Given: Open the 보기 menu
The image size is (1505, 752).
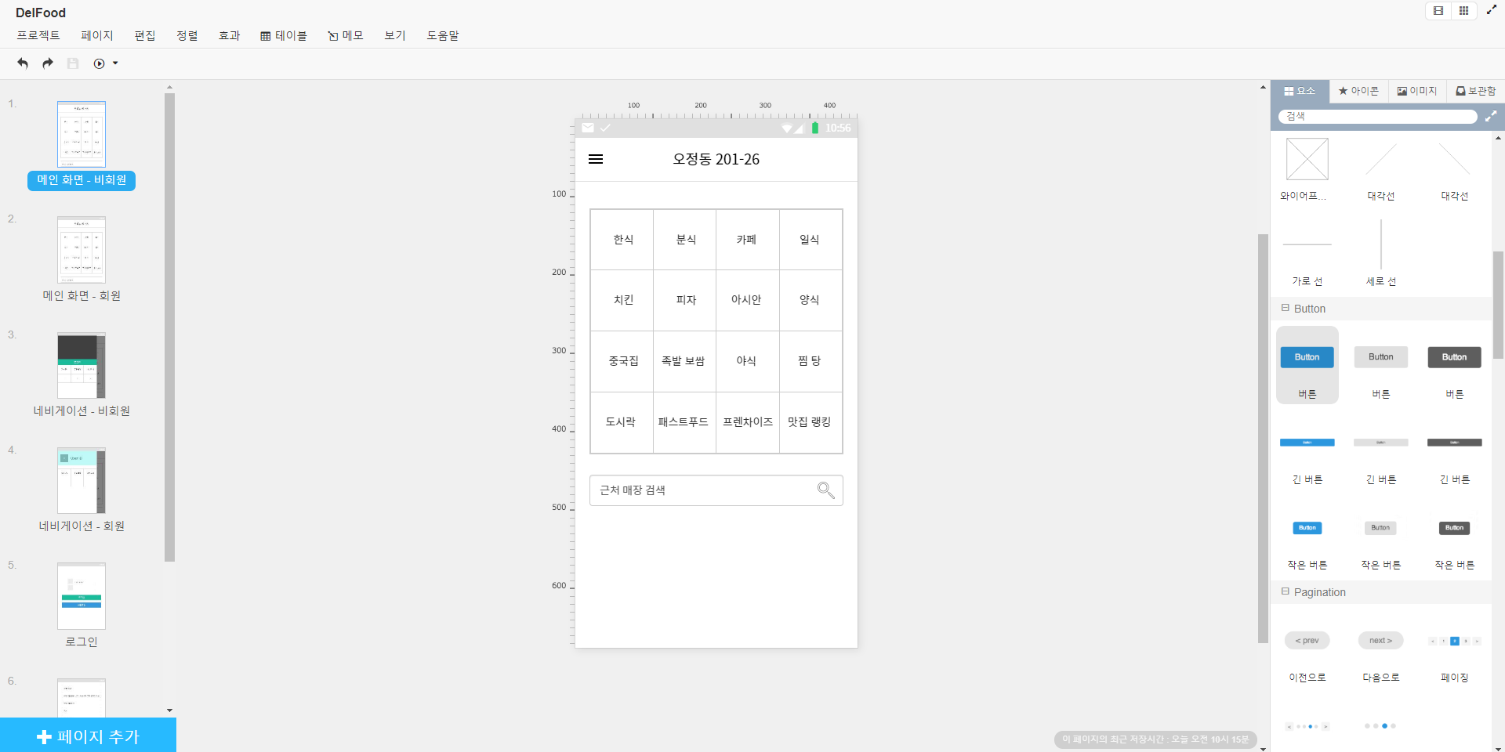Looking at the screenshot, I should (x=395, y=35).
